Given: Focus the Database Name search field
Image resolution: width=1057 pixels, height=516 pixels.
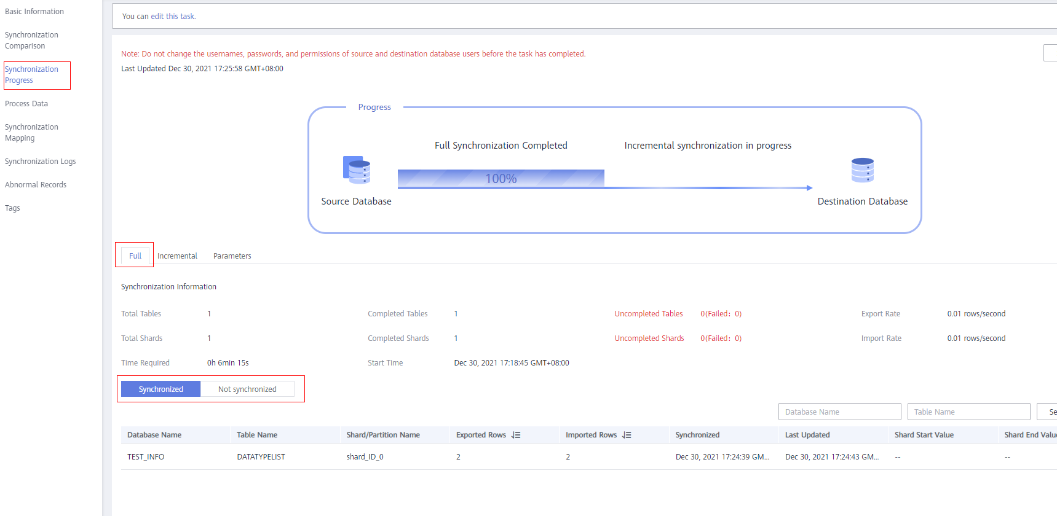Looking at the screenshot, I should pos(839,412).
